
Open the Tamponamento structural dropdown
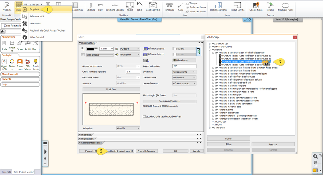tap(184, 72)
